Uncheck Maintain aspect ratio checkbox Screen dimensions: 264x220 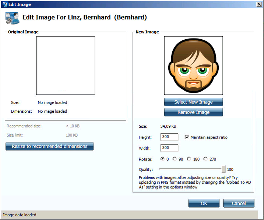[x=187, y=137]
